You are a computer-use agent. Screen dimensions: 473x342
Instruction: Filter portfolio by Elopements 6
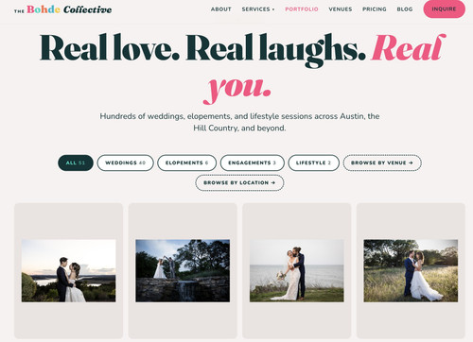pos(186,162)
